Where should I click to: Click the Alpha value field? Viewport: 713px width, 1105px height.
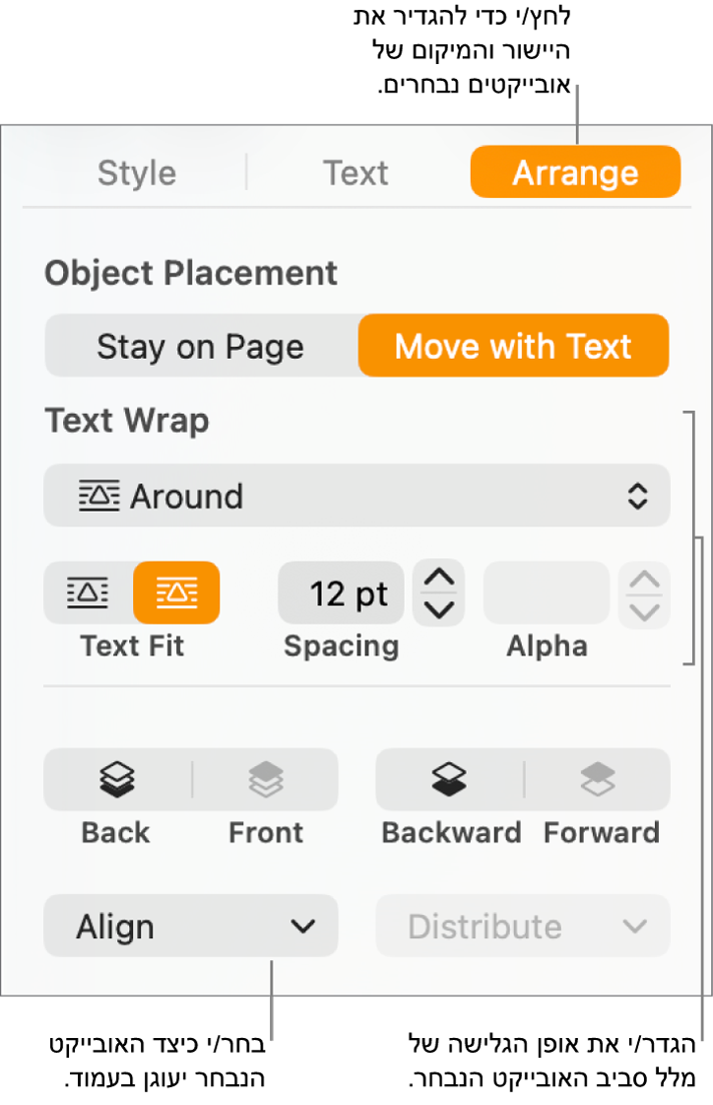547,593
